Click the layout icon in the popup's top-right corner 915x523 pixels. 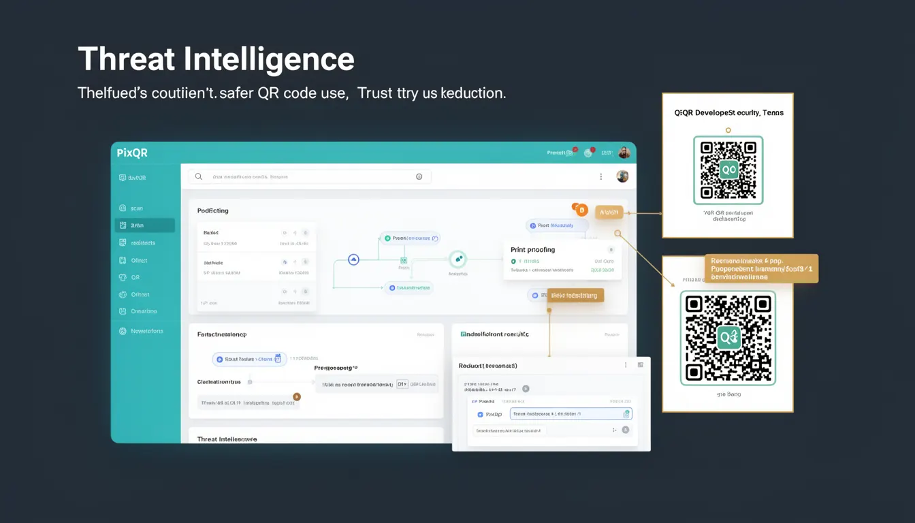click(641, 366)
